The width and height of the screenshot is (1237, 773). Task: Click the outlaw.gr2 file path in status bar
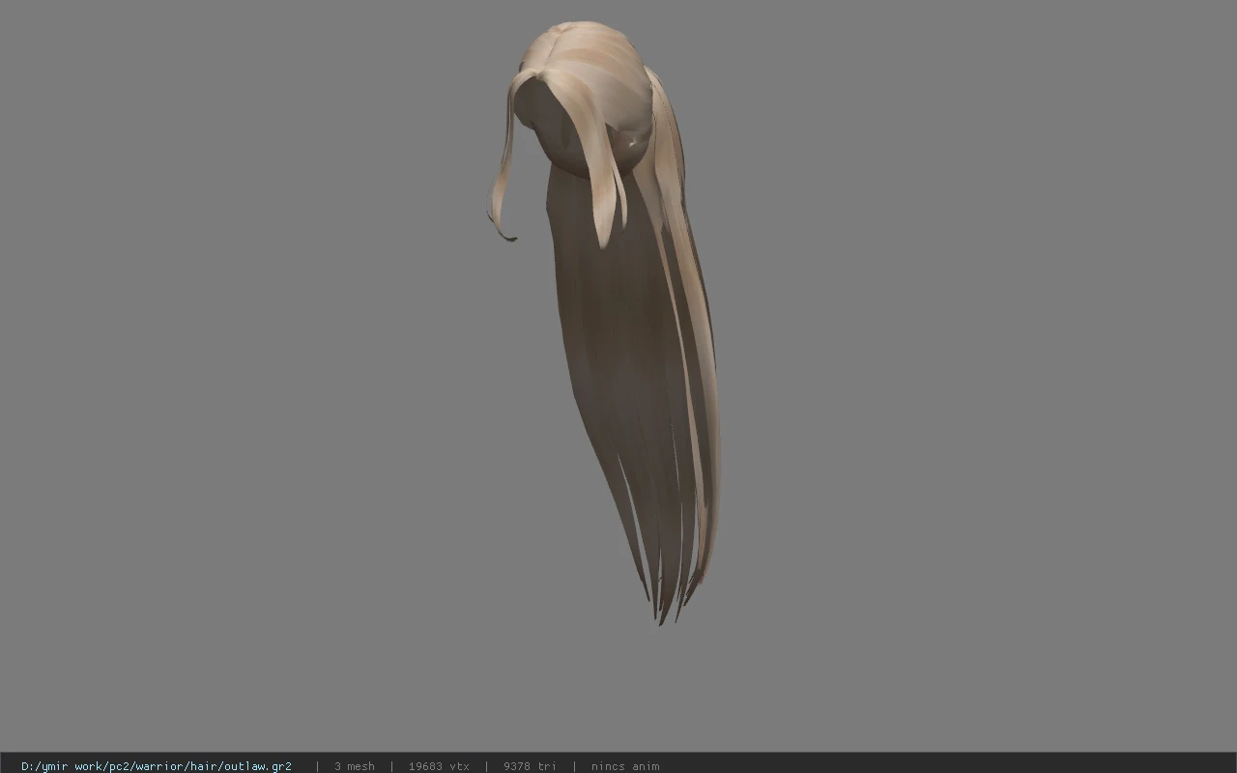(x=157, y=765)
